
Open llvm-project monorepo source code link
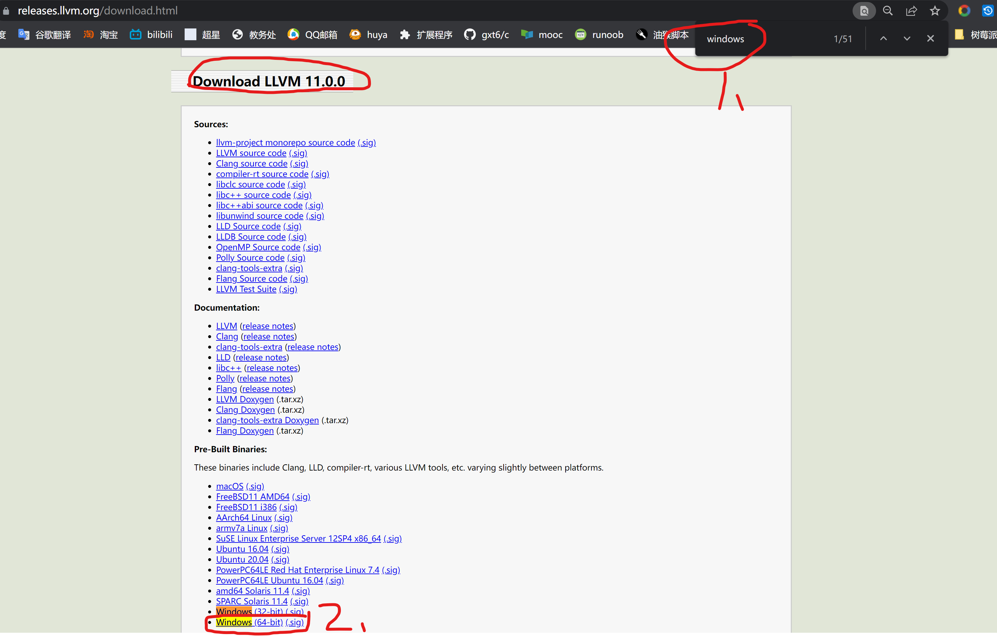point(285,143)
